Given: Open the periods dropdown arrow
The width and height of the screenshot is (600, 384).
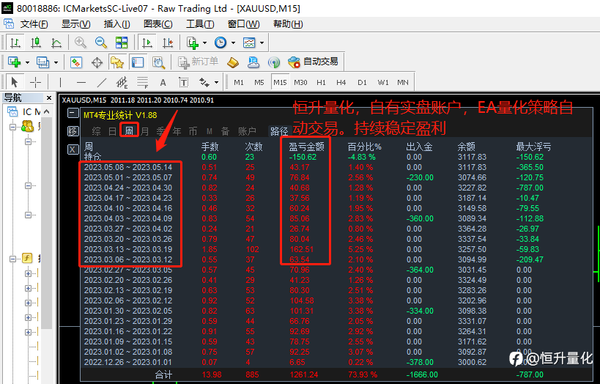Looking at the screenshot, I should (x=233, y=43).
